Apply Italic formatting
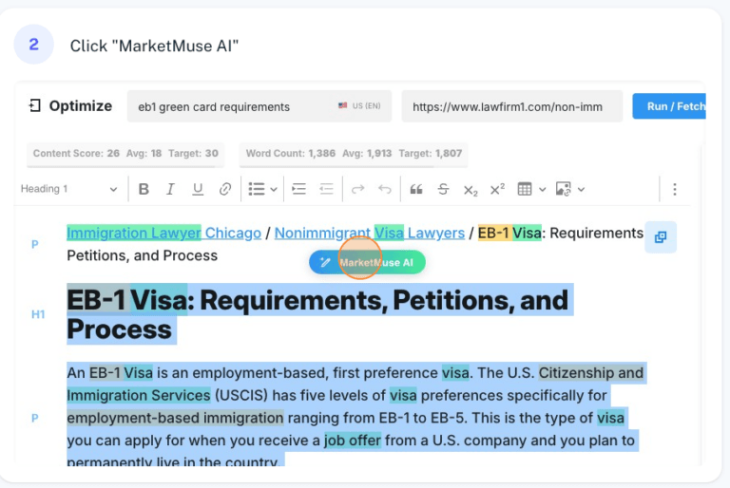Viewport: 730px width, 488px height. click(170, 189)
